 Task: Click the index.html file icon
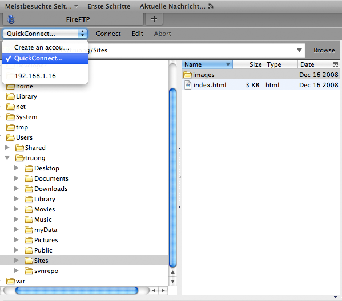188,85
